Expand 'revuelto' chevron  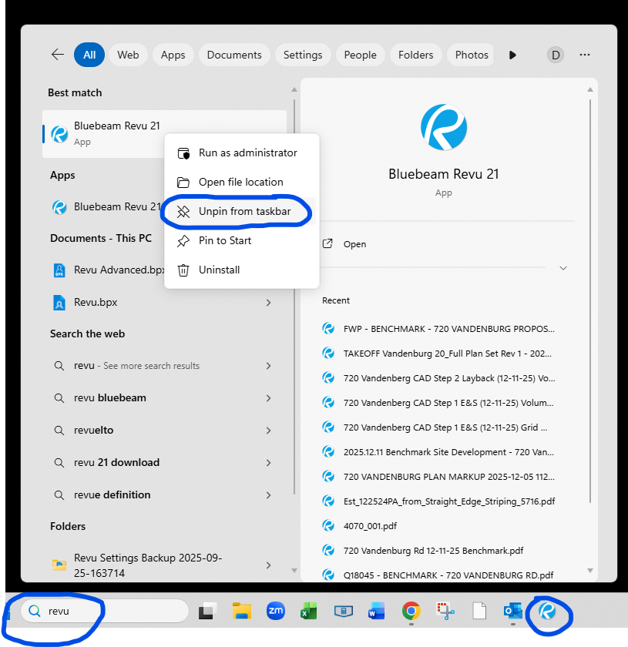[269, 431]
